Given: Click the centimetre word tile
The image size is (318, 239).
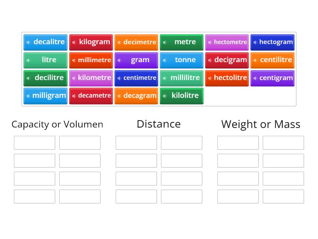Looking at the screenshot, I should (x=140, y=78).
